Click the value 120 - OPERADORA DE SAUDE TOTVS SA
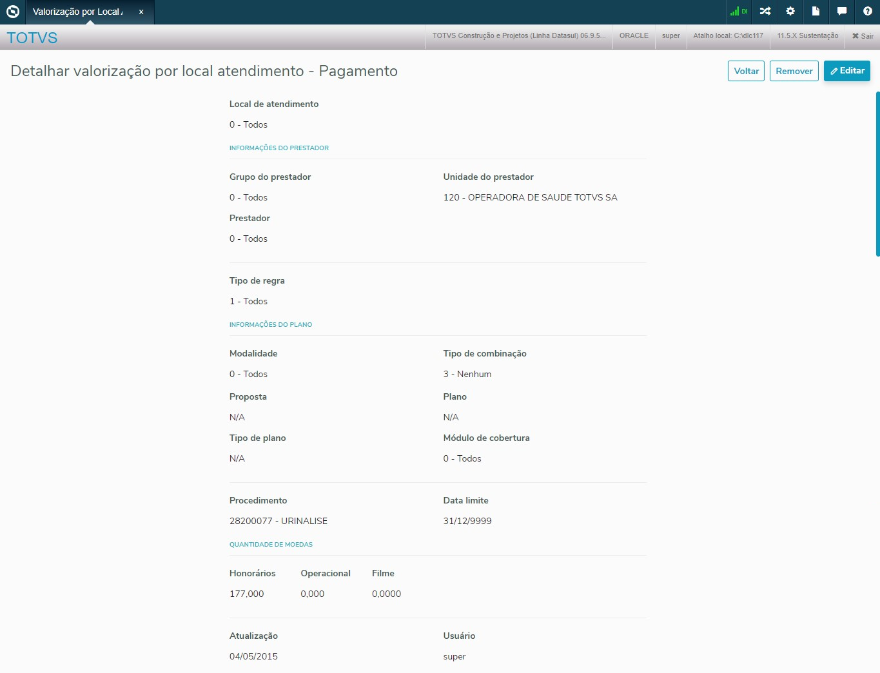This screenshot has height=673, width=880. [531, 197]
